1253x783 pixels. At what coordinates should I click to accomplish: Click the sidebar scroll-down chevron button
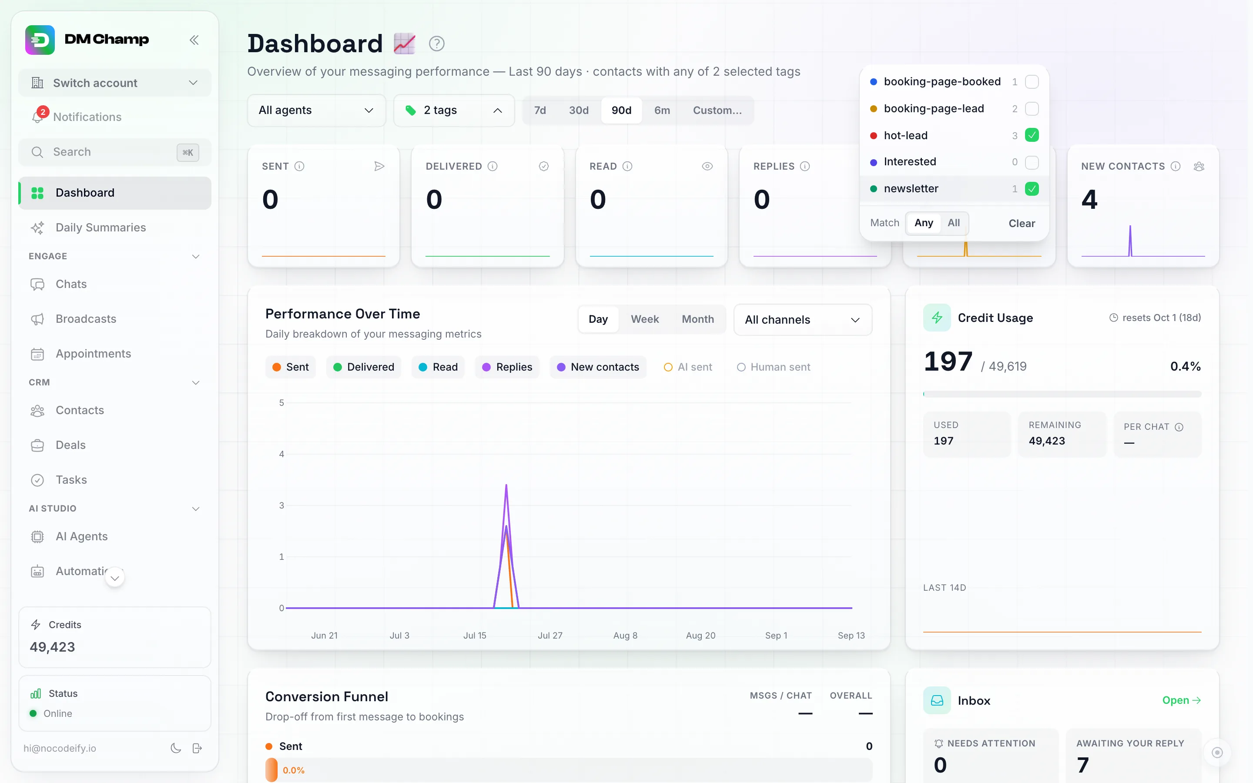point(115,577)
